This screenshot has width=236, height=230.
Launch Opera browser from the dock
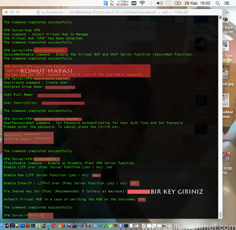(54, 226)
